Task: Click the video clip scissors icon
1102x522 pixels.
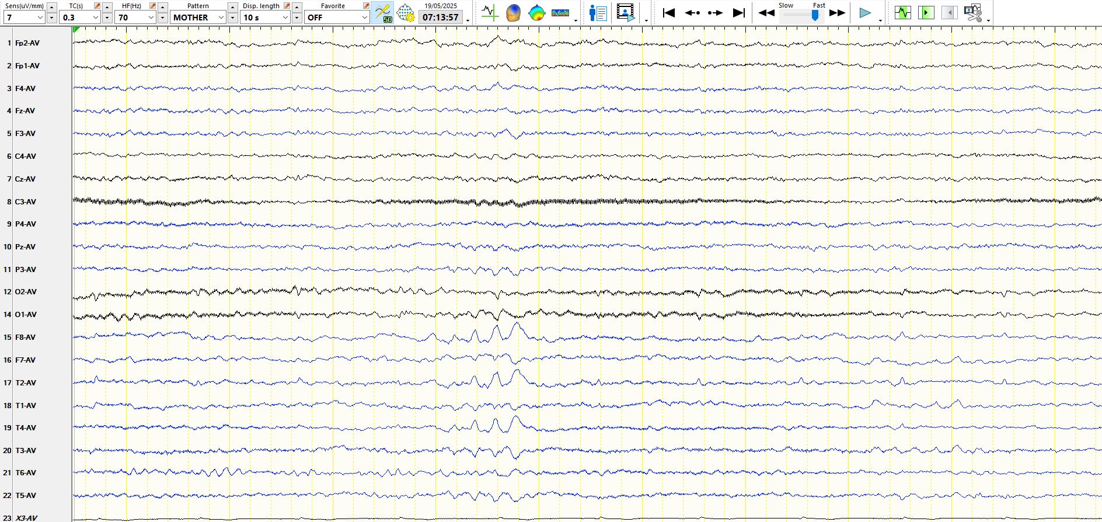Action: tap(973, 12)
